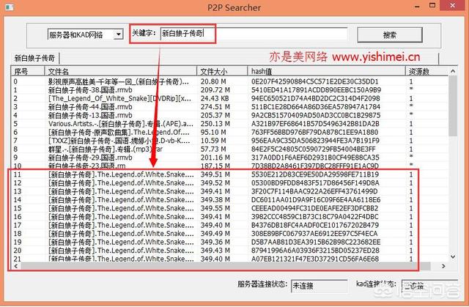Click the vertical scrollbar up arrow
This screenshot has width=469, height=307.
[x=453, y=71]
